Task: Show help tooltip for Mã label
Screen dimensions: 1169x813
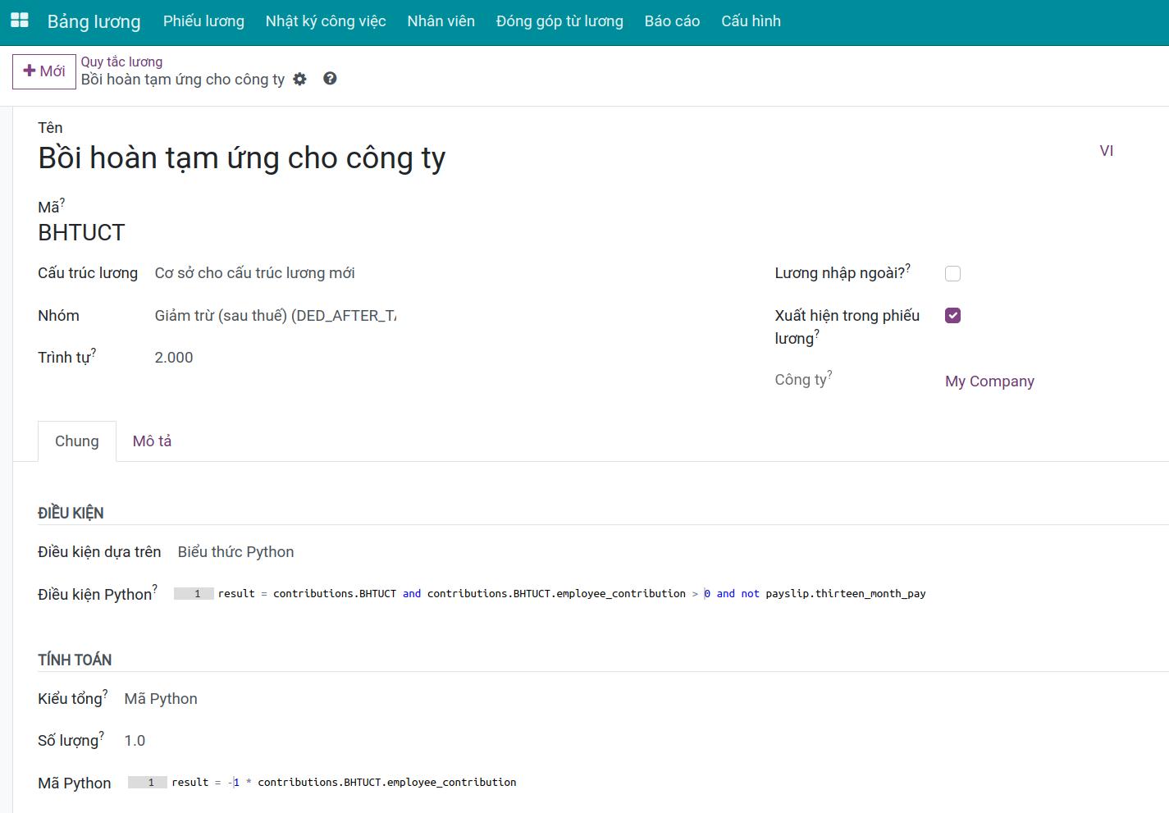Action: pos(62,202)
